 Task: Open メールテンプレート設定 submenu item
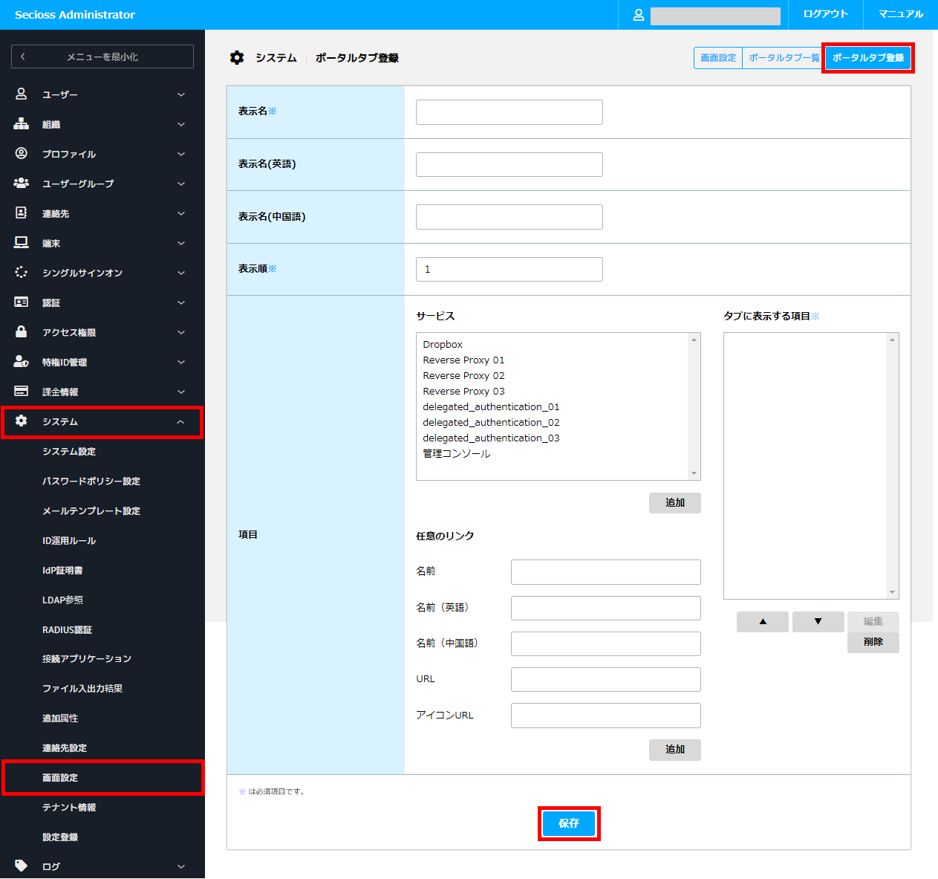pyautogui.click(x=91, y=511)
